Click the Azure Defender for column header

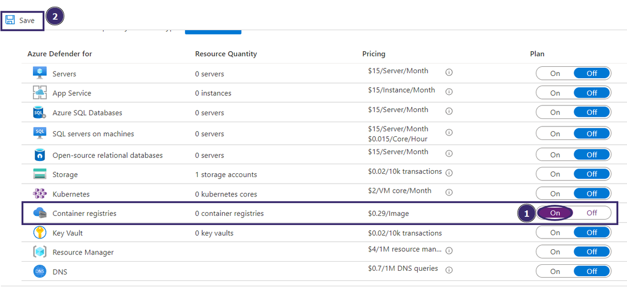tap(60, 54)
